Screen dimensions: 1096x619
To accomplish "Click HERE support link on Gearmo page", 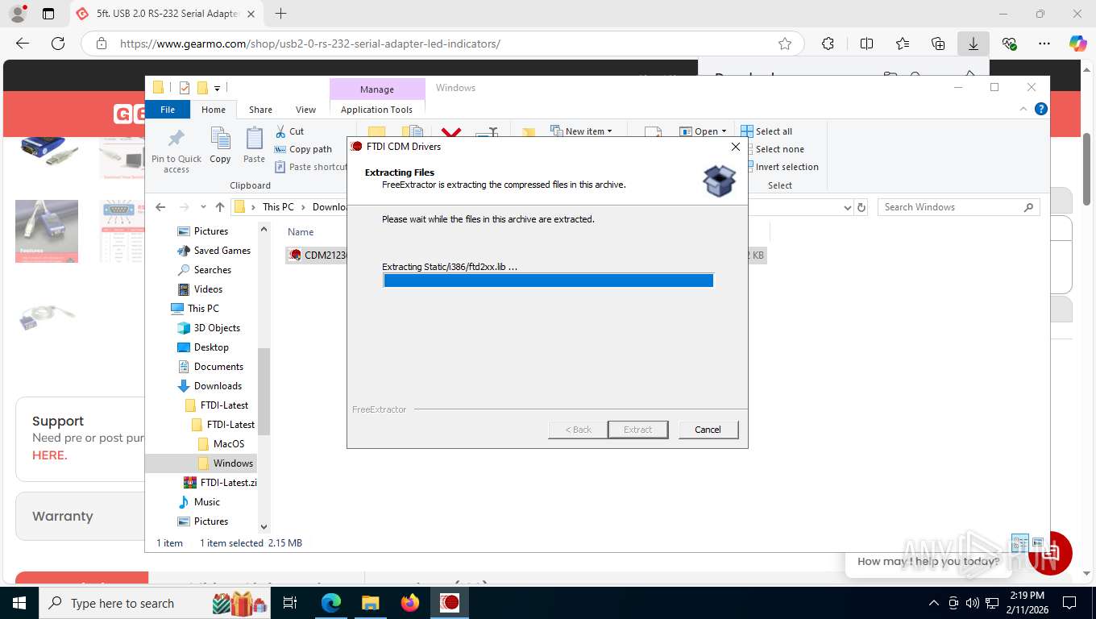I will click(49, 455).
